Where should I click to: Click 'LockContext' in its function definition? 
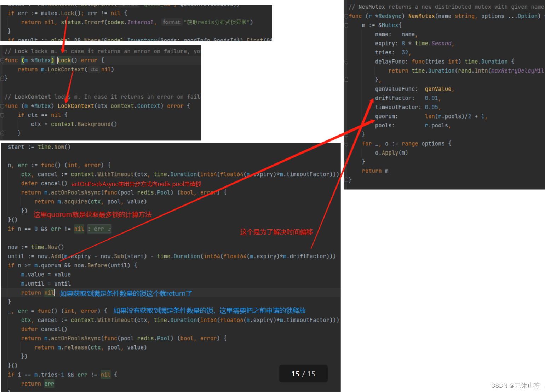tap(76, 106)
